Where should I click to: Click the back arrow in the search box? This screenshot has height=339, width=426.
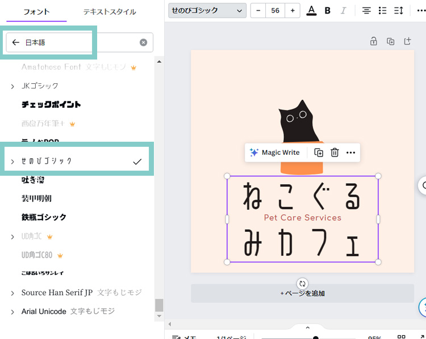tap(16, 43)
